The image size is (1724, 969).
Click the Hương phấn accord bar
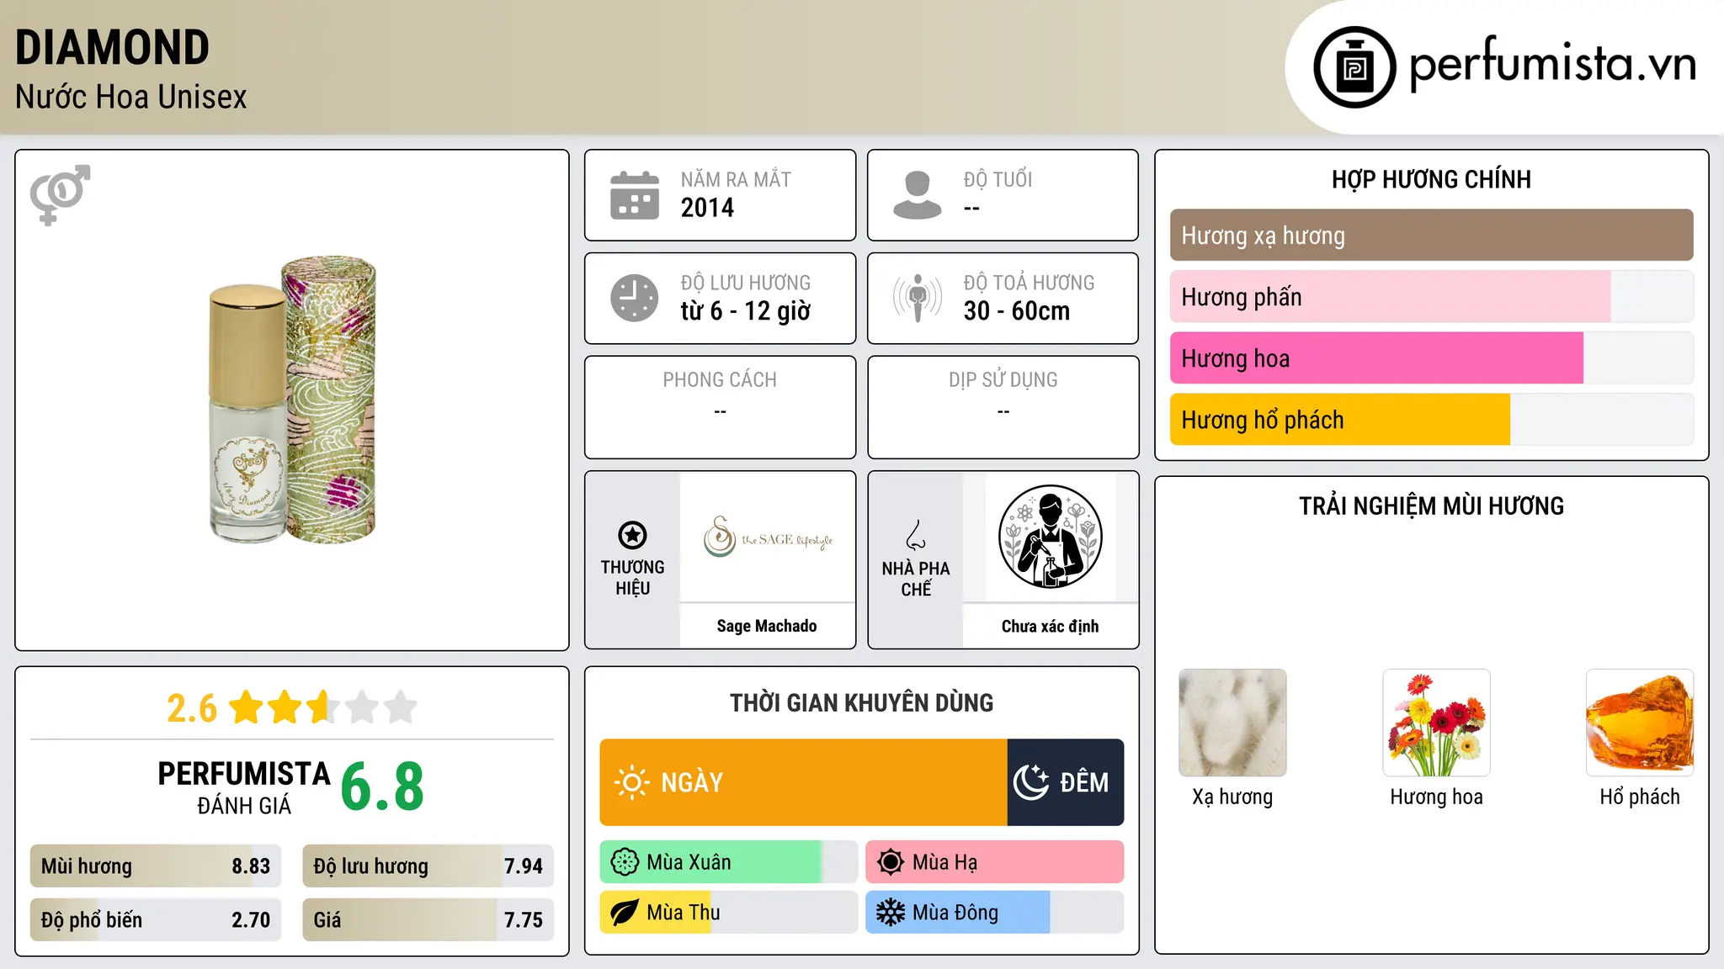(x=1432, y=297)
